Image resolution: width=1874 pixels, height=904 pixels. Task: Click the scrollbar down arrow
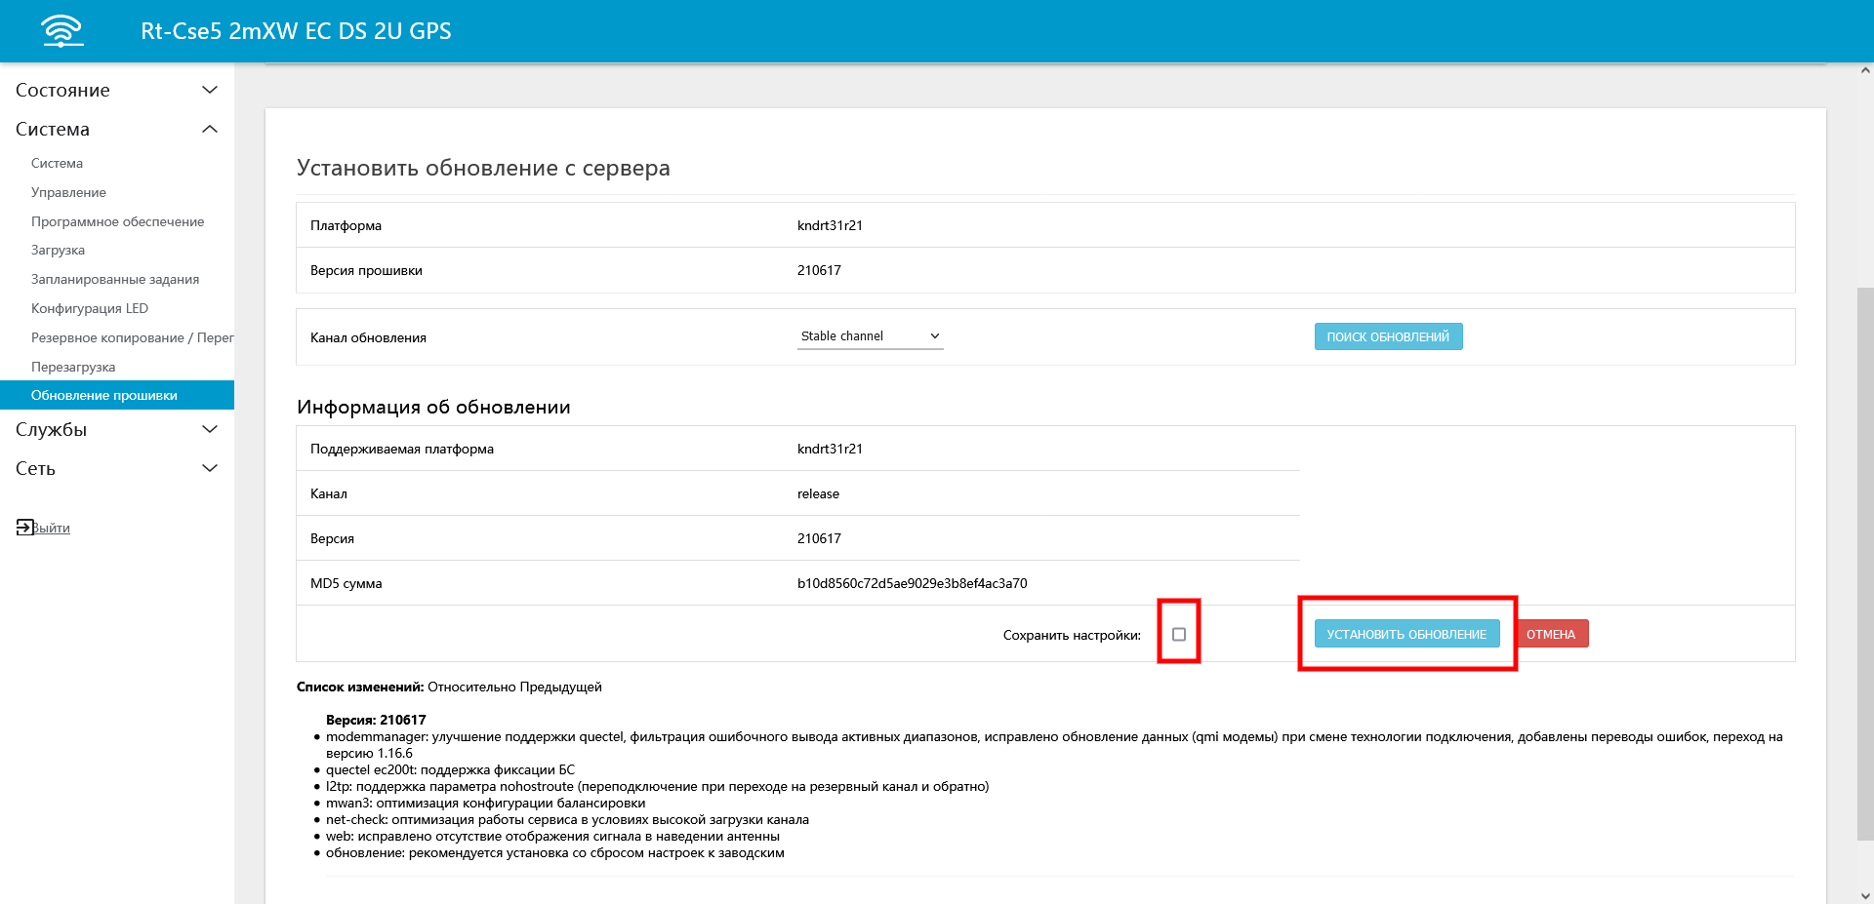coord(1865,896)
